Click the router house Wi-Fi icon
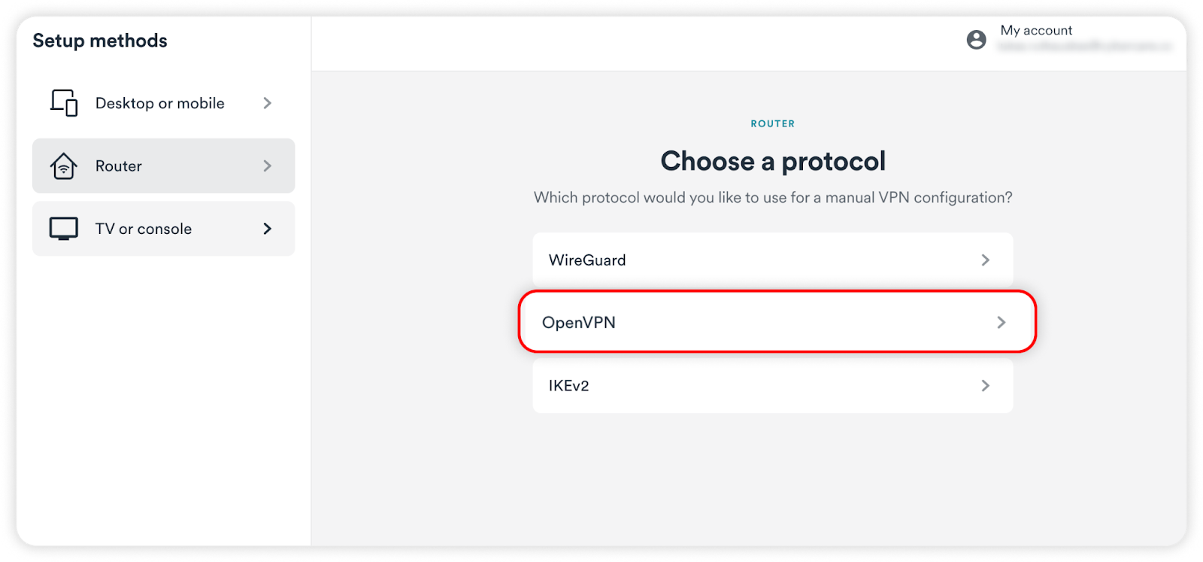The image size is (1203, 562). pyautogui.click(x=64, y=166)
